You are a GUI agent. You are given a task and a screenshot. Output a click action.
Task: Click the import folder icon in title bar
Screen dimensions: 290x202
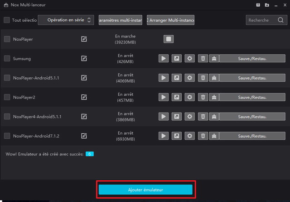tap(267, 5)
